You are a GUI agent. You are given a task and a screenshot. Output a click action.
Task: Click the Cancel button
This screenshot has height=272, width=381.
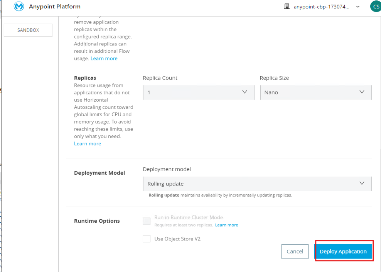[x=295, y=251]
